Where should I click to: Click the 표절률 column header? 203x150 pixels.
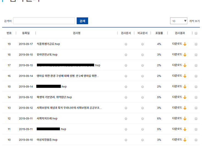pyautogui.click(x=159, y=33)
